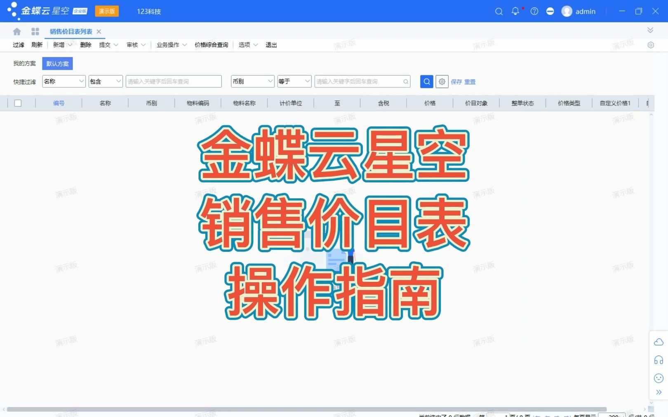Open the 币别 field dropdown
668x417 pixels.
[253, 82]
